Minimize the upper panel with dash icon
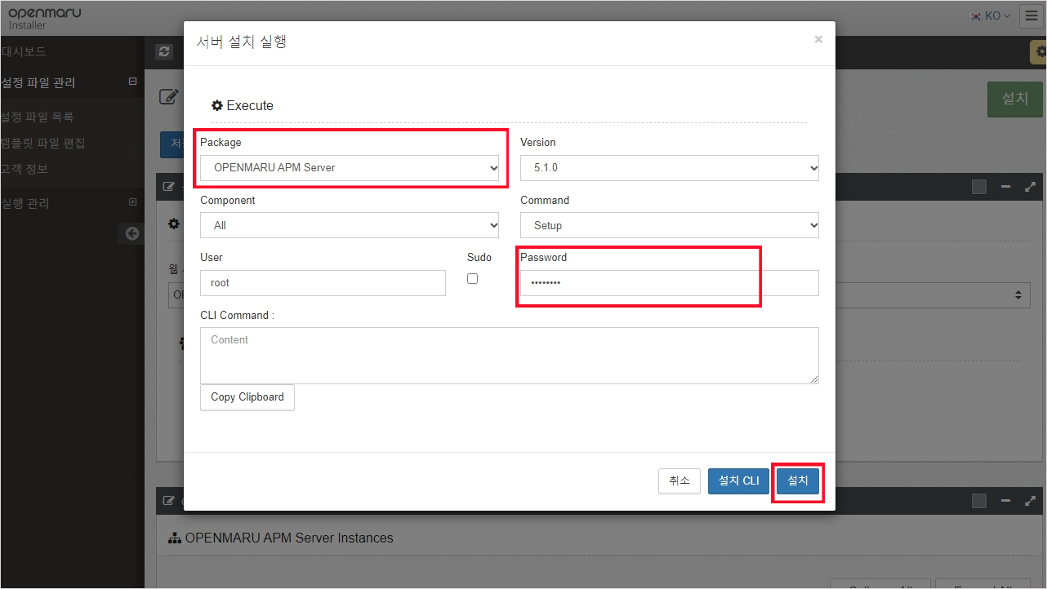This screenshot has width=1047, height=589. 1006,187
